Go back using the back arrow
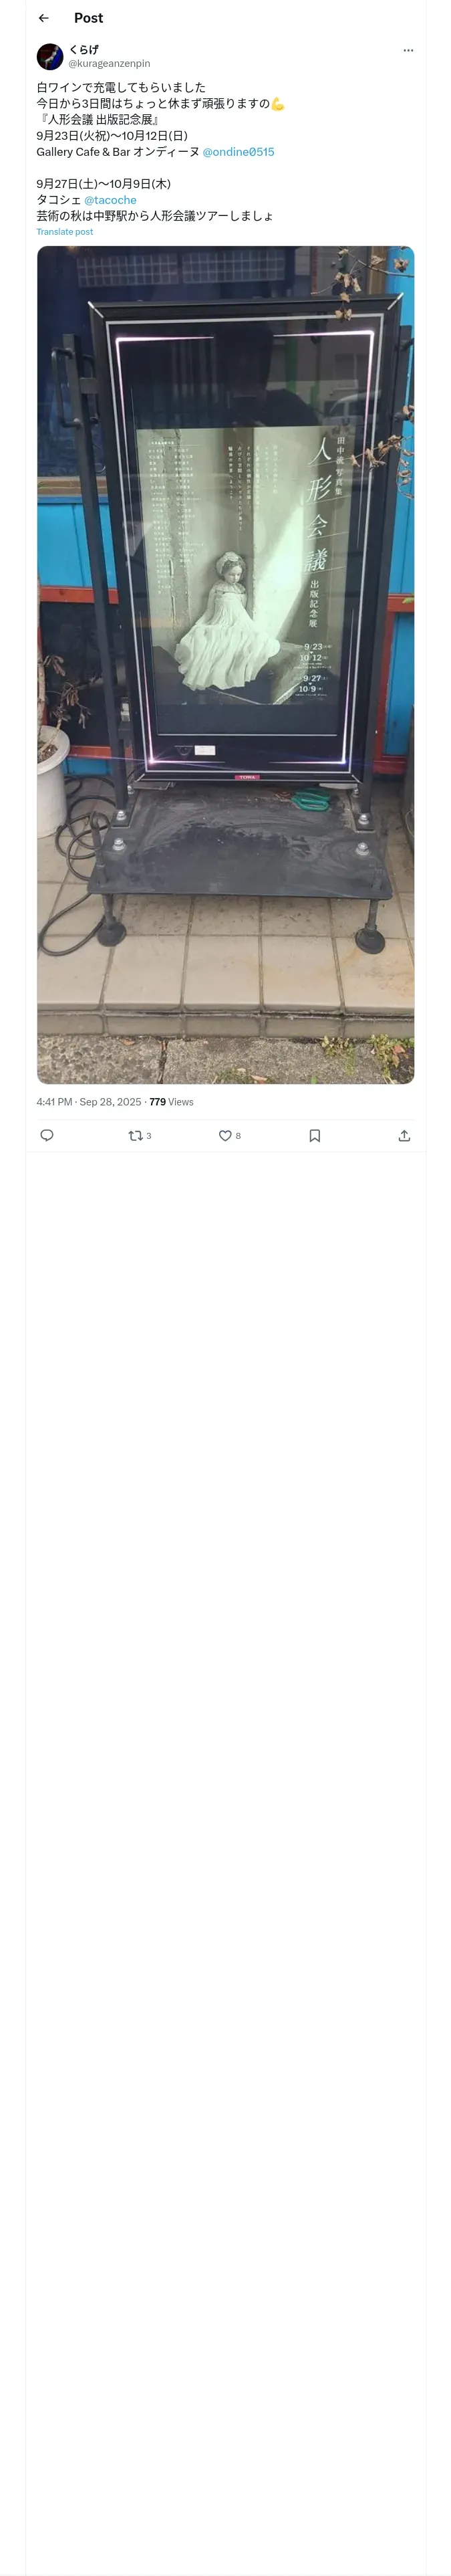 tap(43, 18)
